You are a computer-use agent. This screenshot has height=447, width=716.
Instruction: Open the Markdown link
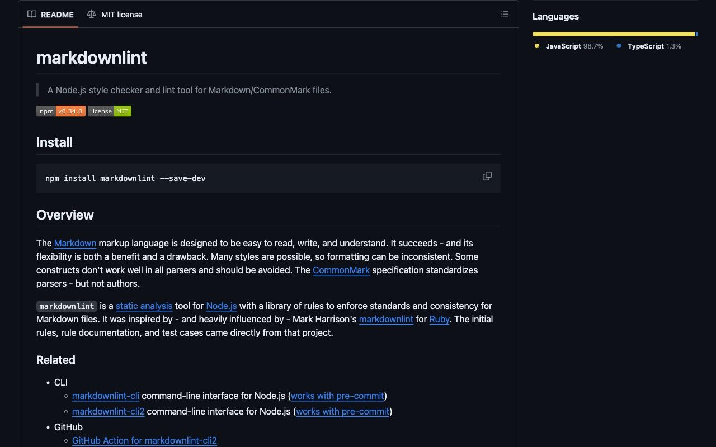click(75, 244)
